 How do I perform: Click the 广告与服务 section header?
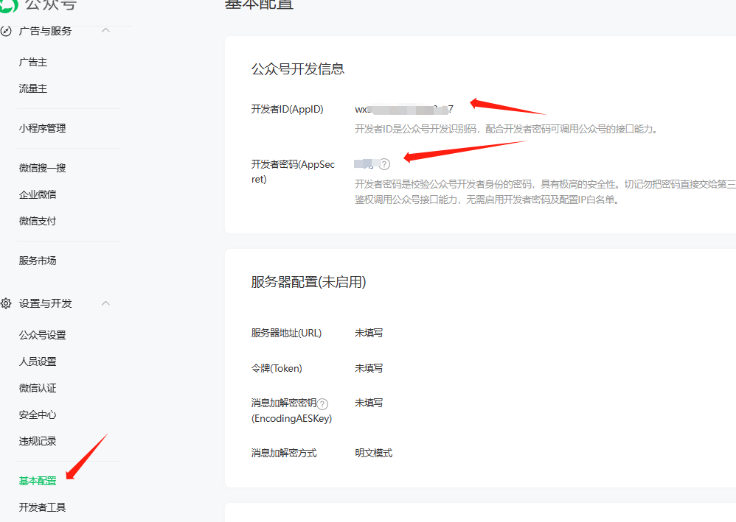click(46, 32)
